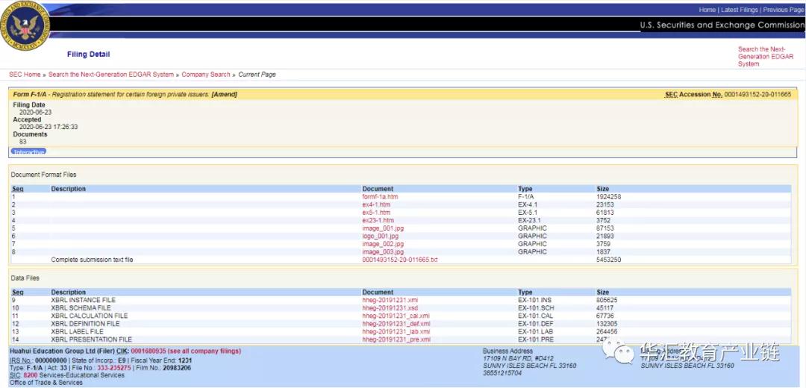Click EX-101.DEF type cell

point(536,324)
